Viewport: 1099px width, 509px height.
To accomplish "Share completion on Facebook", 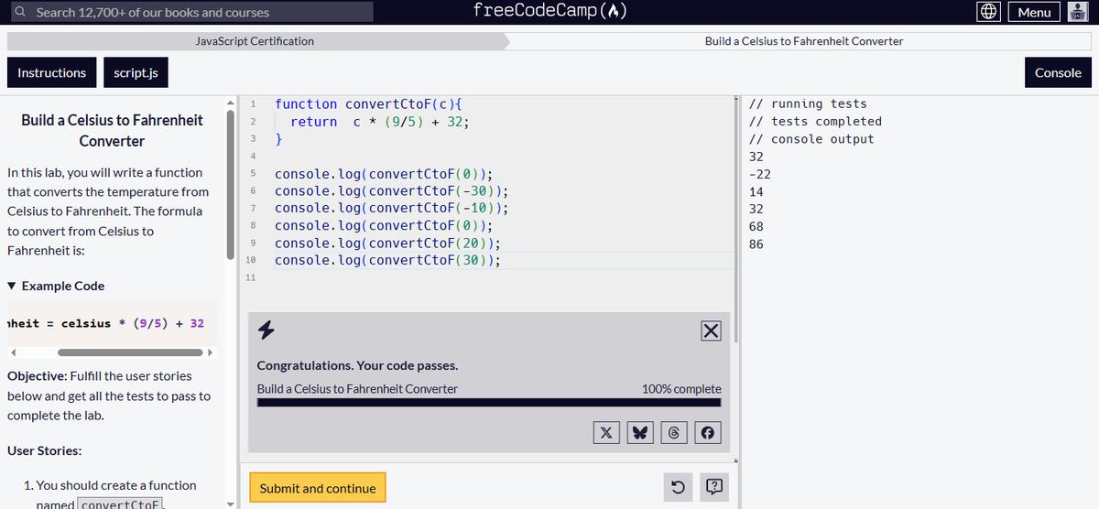I will pyautogui.click(x=706, y=432).
